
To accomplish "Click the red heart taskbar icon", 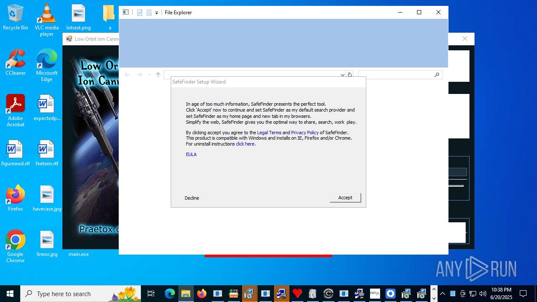I will [x=297, y=294].
